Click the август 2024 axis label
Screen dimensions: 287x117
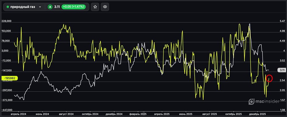pos(66,114)
